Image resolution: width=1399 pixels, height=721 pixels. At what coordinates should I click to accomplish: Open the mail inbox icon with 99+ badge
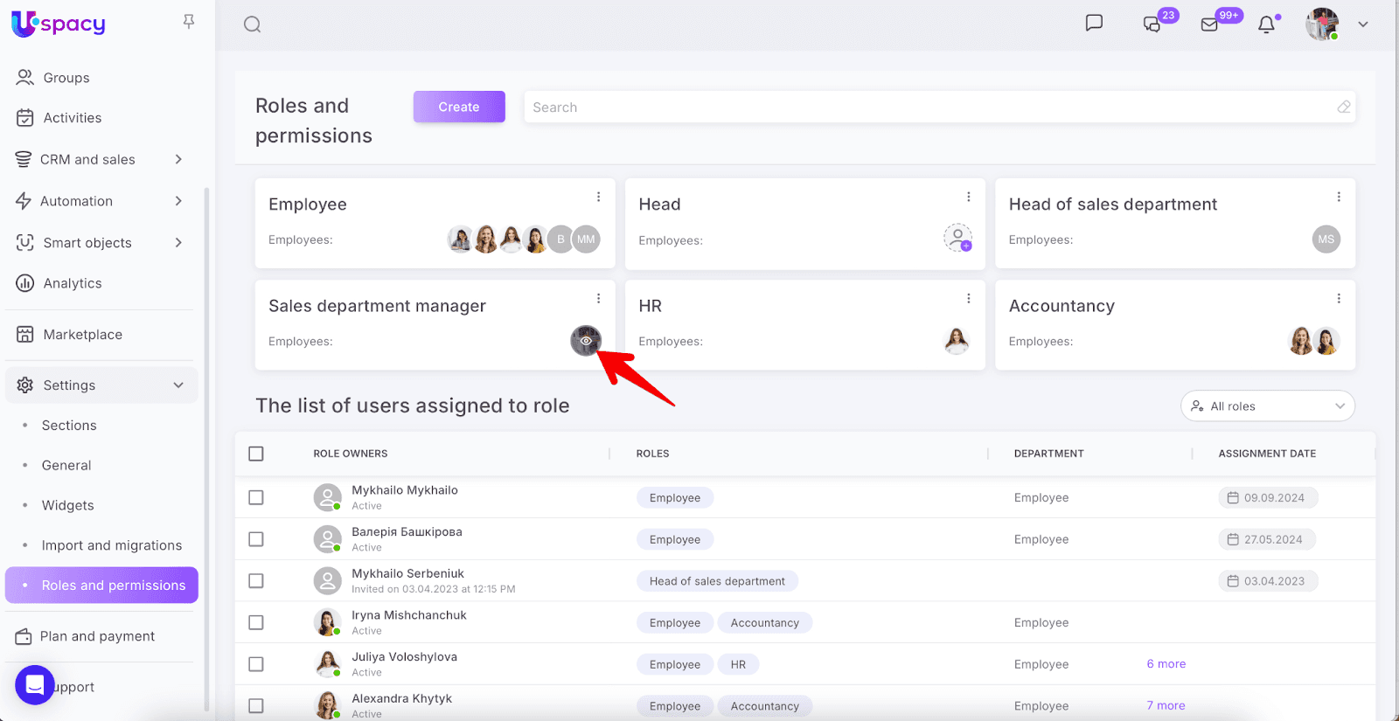click(1209, 24)
